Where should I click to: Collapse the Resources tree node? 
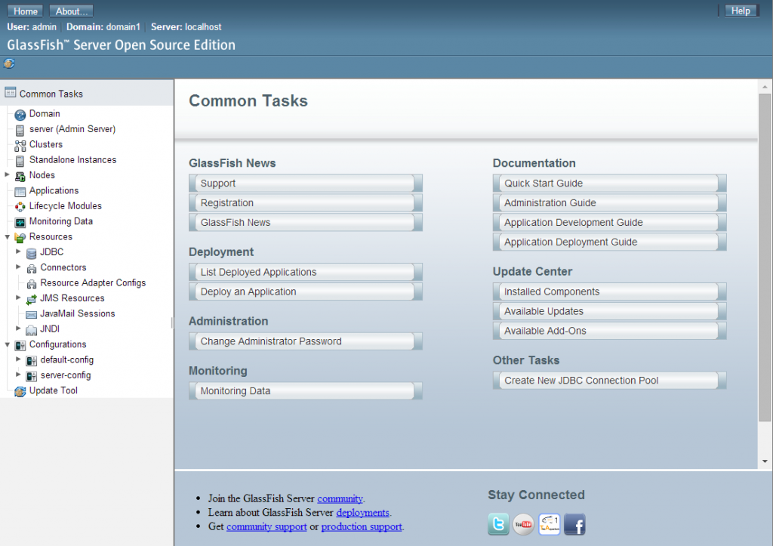click(8, 237)
